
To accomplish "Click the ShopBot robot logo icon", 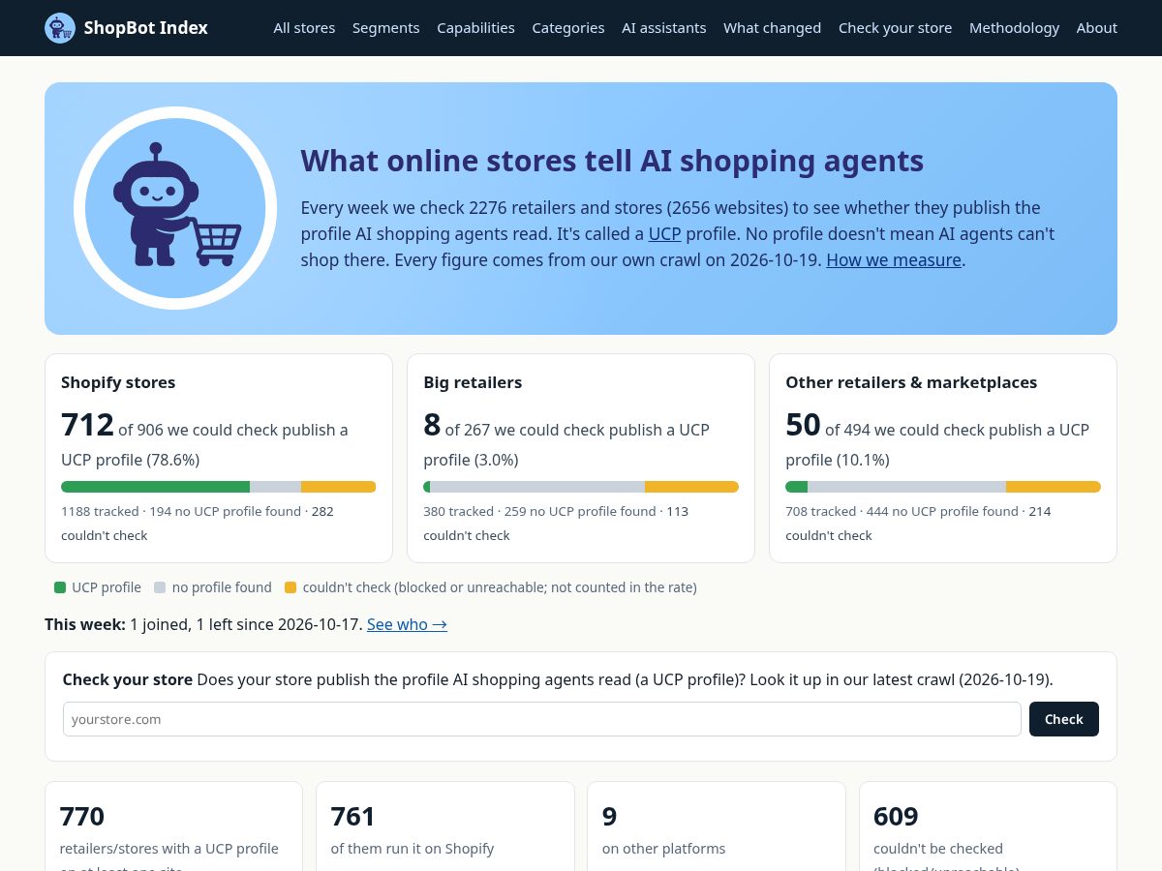I will (x=60, y=28).
